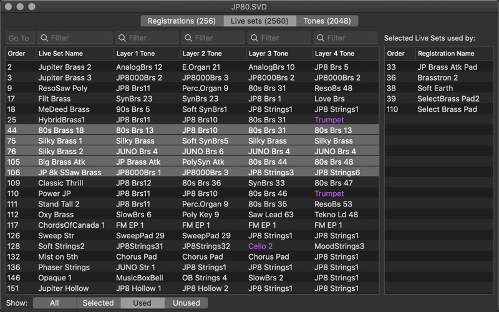Image resolution: width=499 pixels, height=312 pixels.
Task: Click the Love Brs tone cell
Action: (x=329, y=99)
